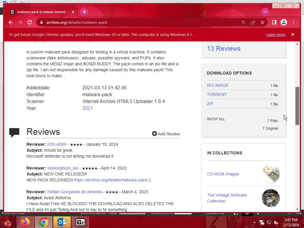Show all download files

click(216, 119)
